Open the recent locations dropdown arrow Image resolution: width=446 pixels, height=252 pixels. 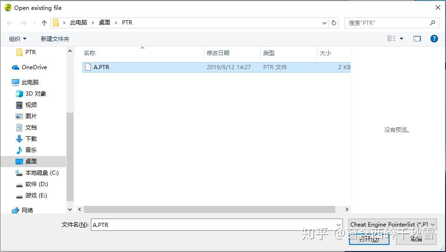click(34, 23)
